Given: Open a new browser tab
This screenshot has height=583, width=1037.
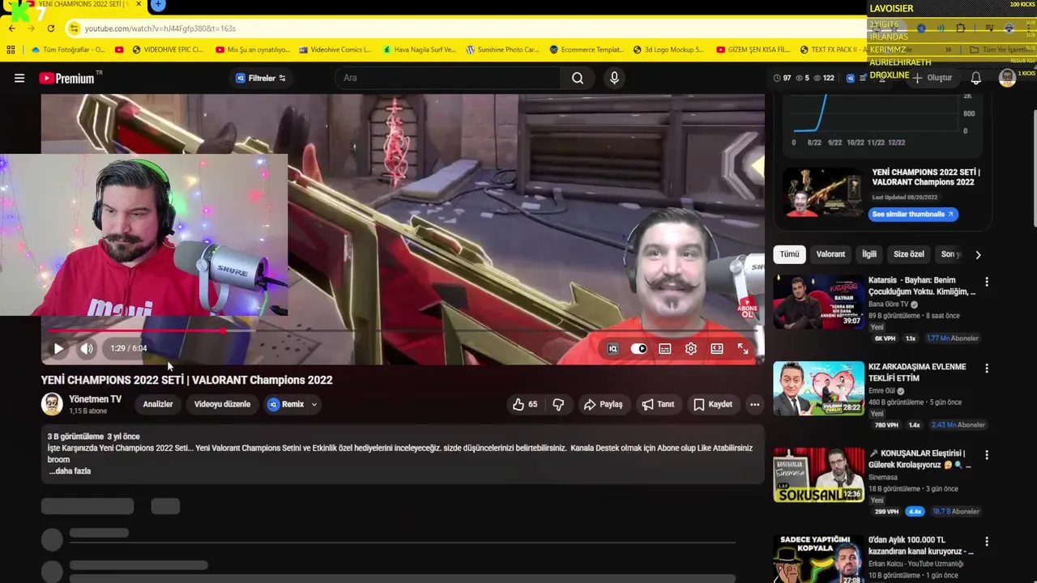Looking at the screenshot, I should 158,5.
